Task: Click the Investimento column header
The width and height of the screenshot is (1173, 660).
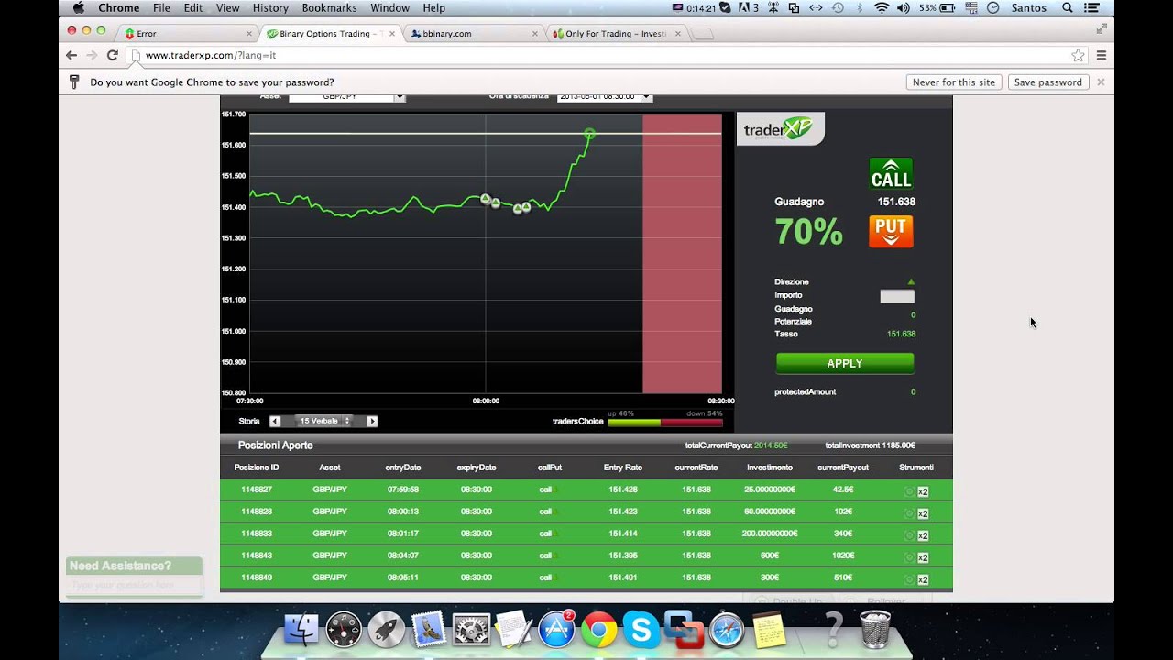Action: click(x=770, y=467)
